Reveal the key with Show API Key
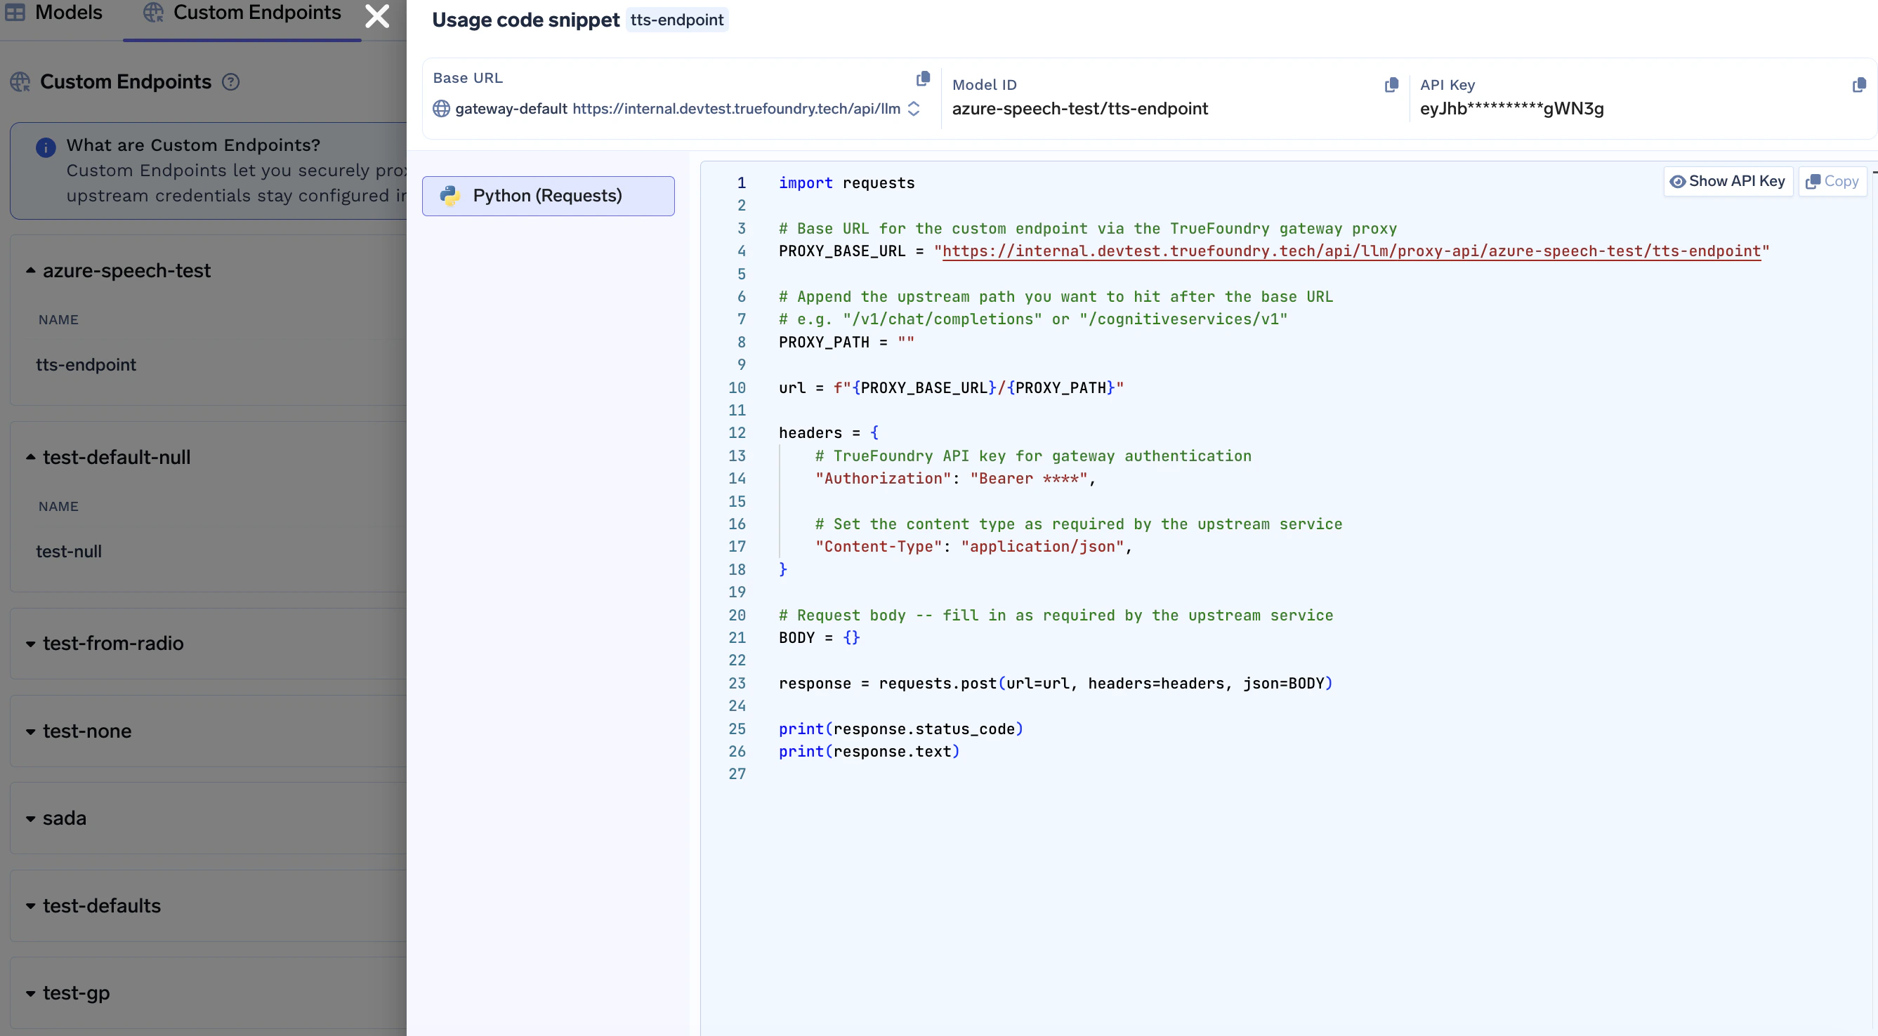 click(x=1728, y=180)
